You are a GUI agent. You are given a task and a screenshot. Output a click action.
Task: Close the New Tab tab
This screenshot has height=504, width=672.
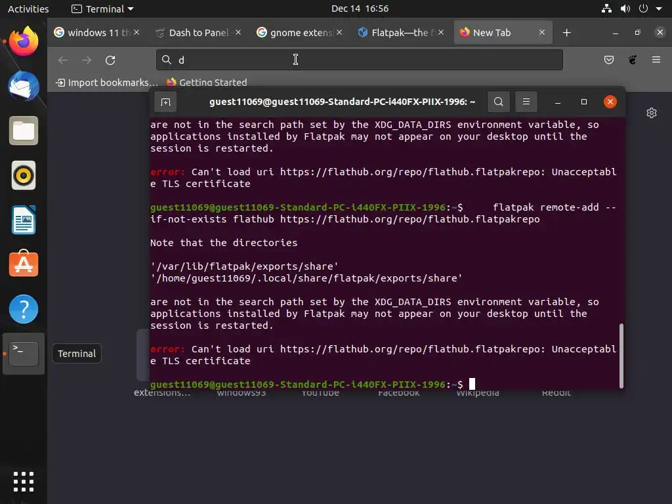click(x=542, y=33)
